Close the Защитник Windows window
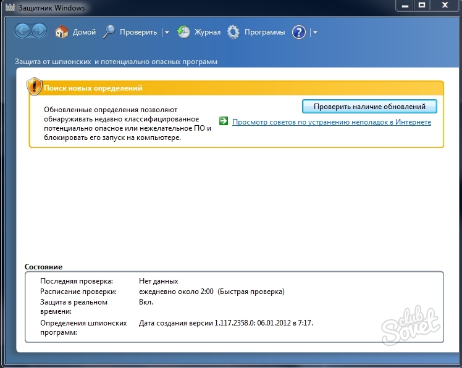This screenshot has width=462, height=368. point(445,6)
